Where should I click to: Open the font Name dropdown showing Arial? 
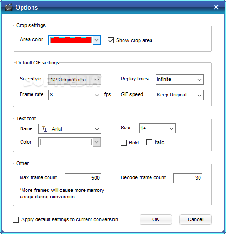(70, 129)
